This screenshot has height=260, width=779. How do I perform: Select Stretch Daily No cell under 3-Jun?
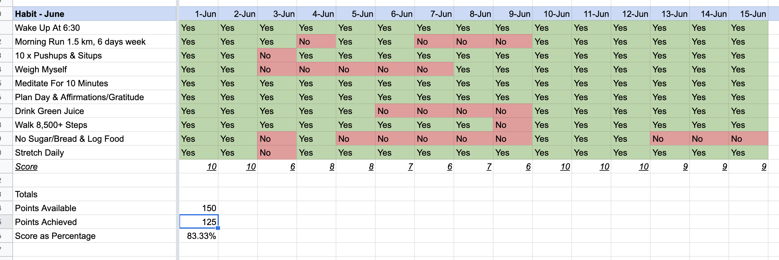point(277,153)
